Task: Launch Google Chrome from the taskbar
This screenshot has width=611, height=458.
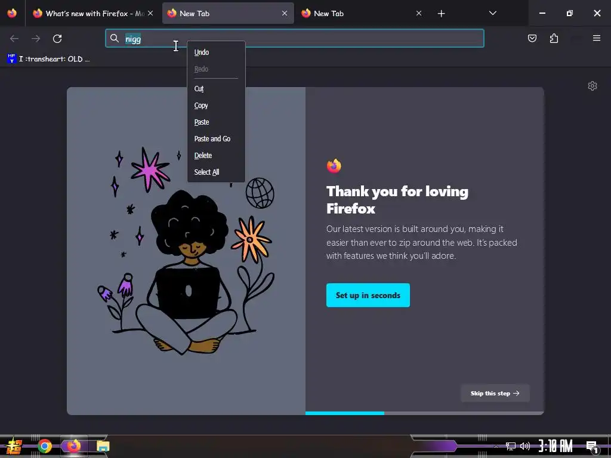Action: pos(44,446)
